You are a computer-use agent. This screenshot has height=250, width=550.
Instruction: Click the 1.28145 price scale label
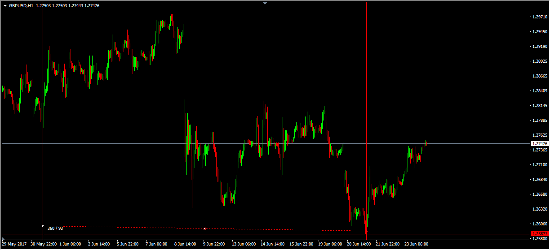pos(539,106)
